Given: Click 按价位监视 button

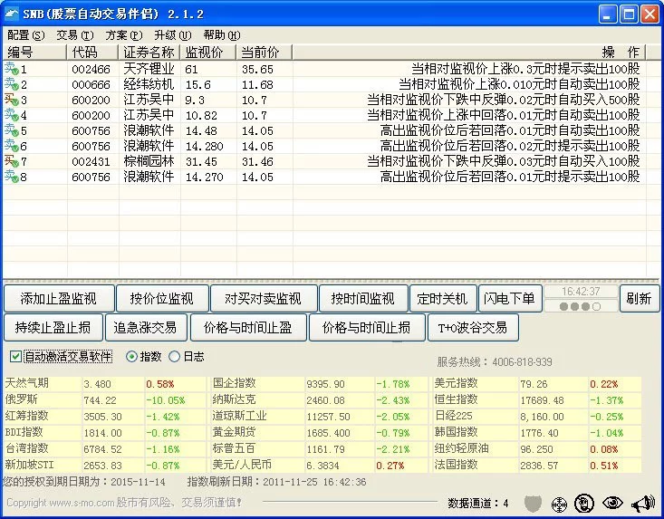Looking at the screenshot, I should [x=162, y=298].
